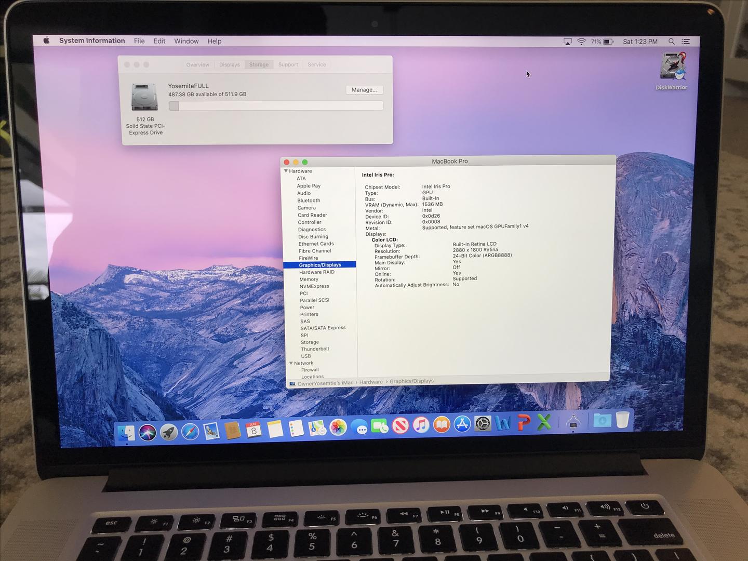Open the Apple menu
This screenshot has width=748, height=561.
pyautogui.click(x=46, y=41)
